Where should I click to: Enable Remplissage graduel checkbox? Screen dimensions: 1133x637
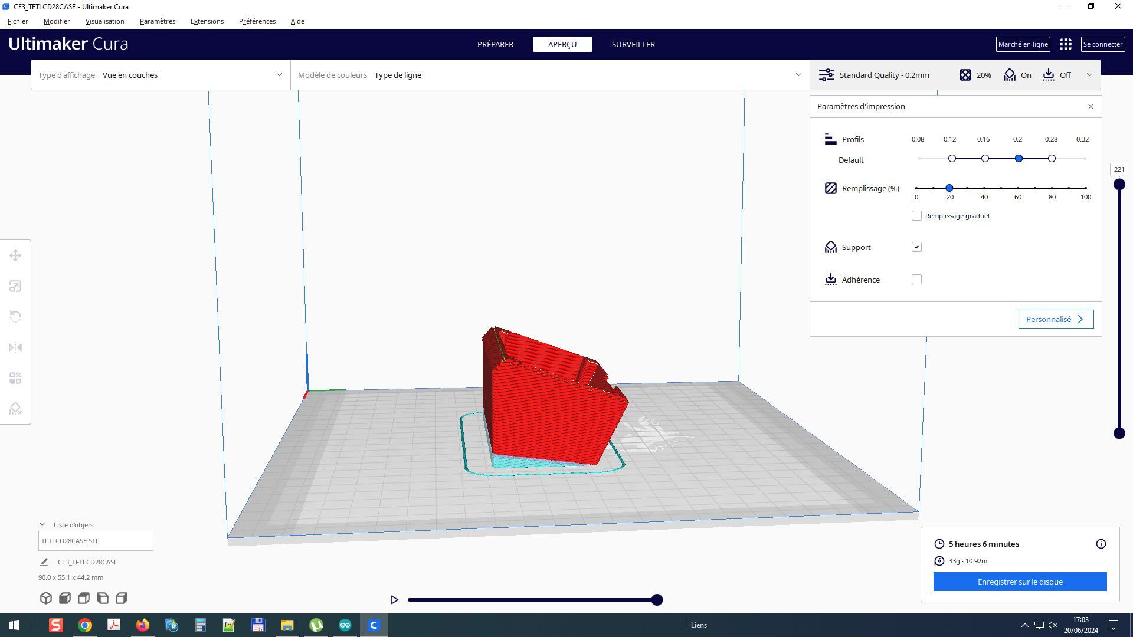coord(916,216)
